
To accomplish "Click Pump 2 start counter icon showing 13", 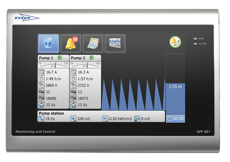I will click(73, 92).
